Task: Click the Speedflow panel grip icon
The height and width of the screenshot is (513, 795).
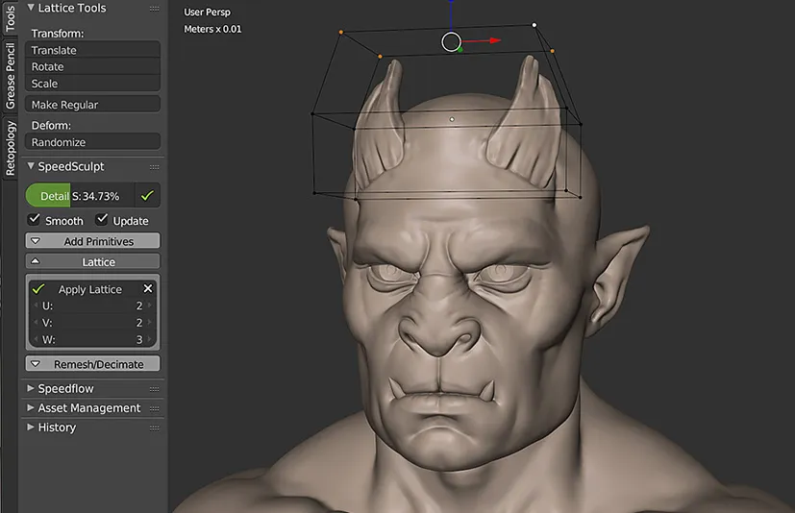Action: tap(154, 389)
